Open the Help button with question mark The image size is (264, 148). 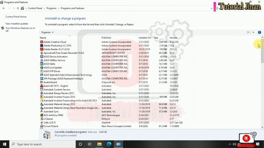point(259,32)
